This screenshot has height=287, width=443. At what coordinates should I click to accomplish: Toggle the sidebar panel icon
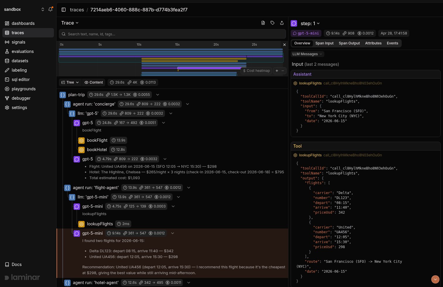point(64,10)
